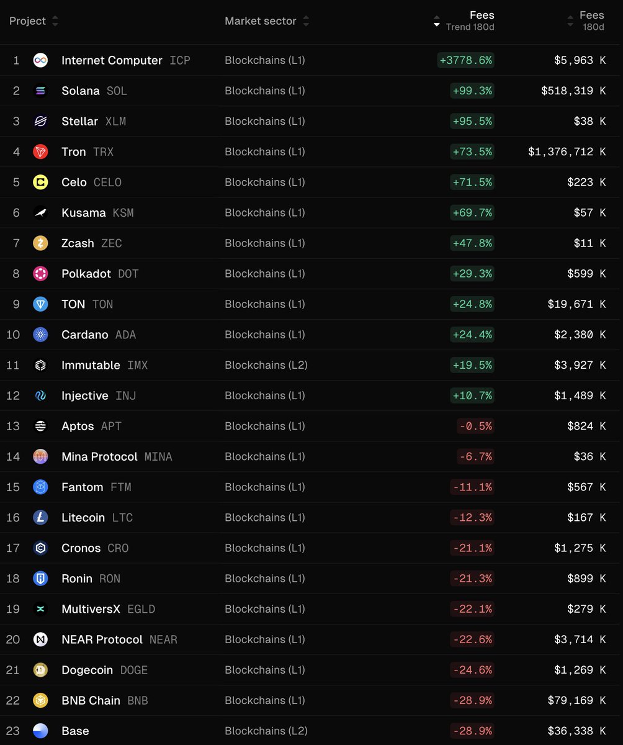Open the Litecoin logo icon
This screenshot has height=745, width=623.
point(40,517)
